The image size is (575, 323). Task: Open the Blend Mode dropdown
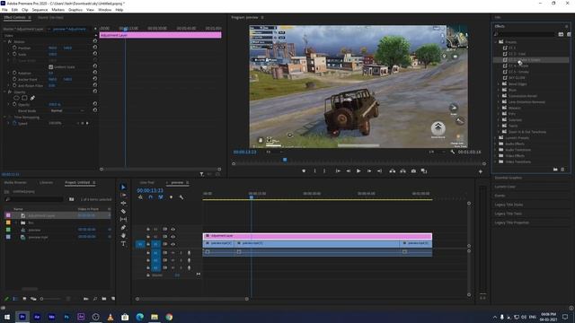[x=67, y=110]
